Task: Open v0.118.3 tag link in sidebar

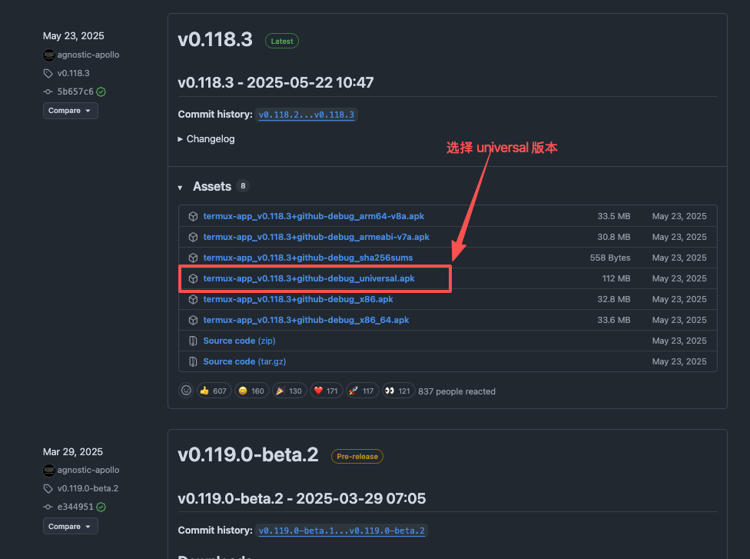Action: coord(73,73)
